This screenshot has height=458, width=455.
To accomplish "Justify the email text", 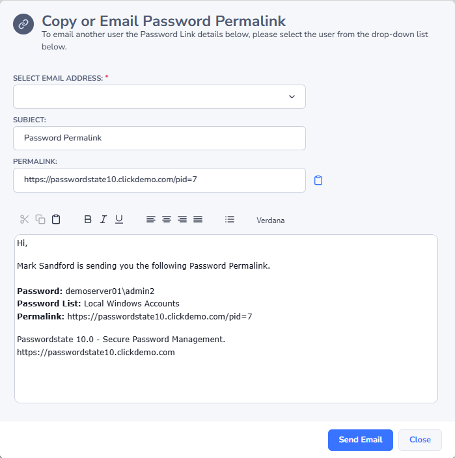I will pos(198,220).
